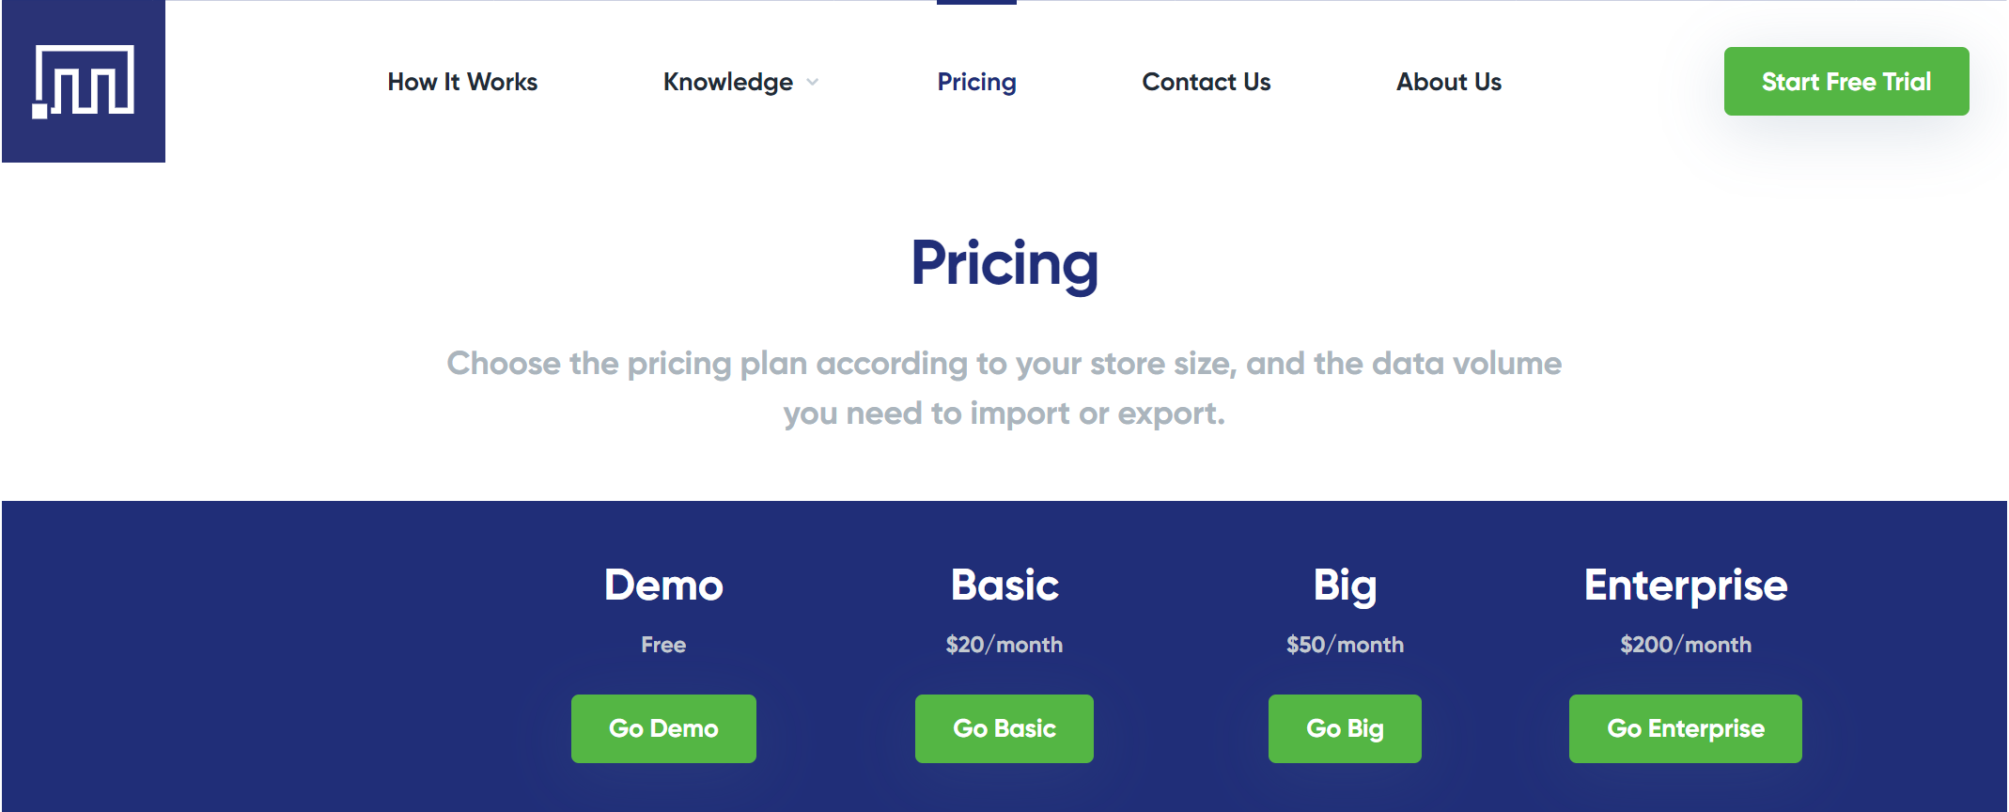Viewport: 2009px width, 812px height.
Task: Click the Demo plan title
Action: (663, 585)
